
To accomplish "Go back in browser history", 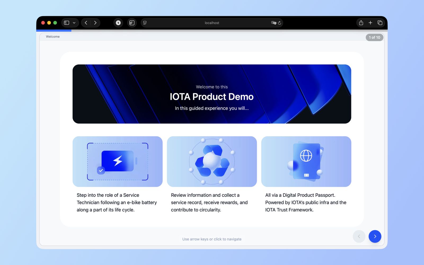I will coord(86,23).
